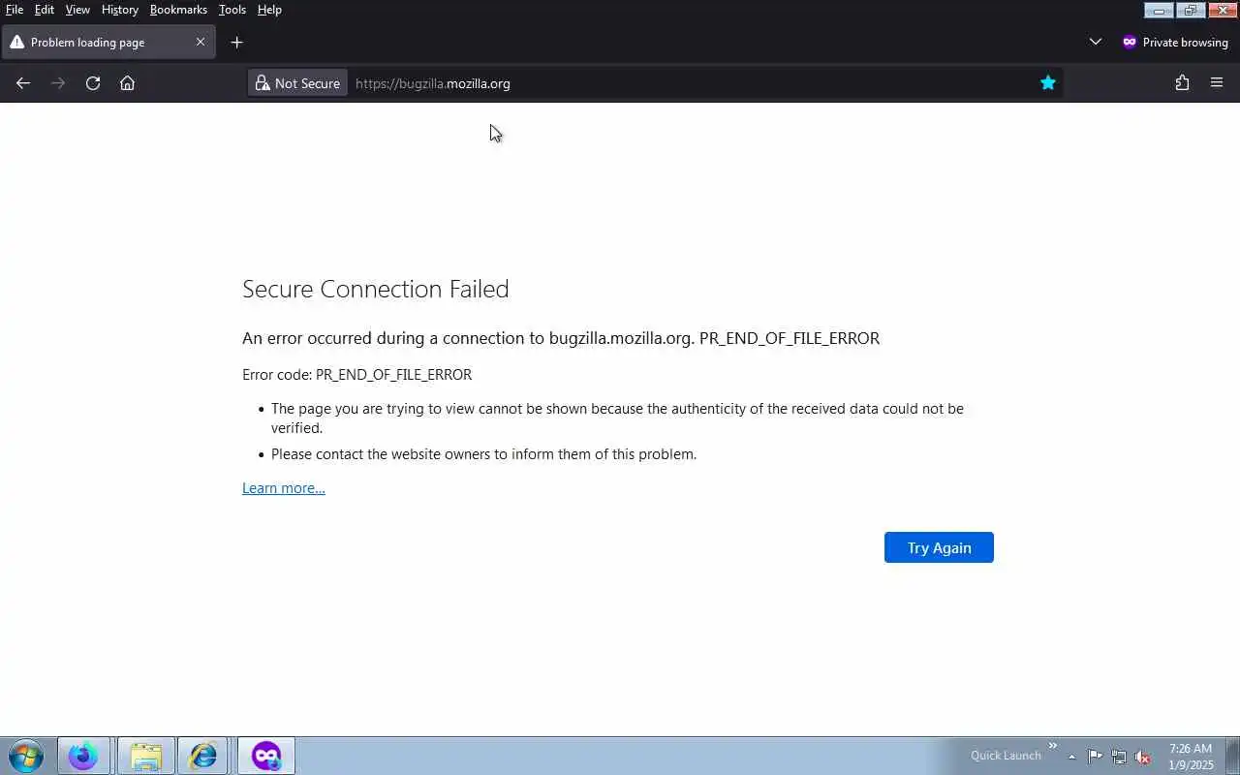Click the Not Secure lock indicator
The image size is (1240, 775).
pos(297,83)
